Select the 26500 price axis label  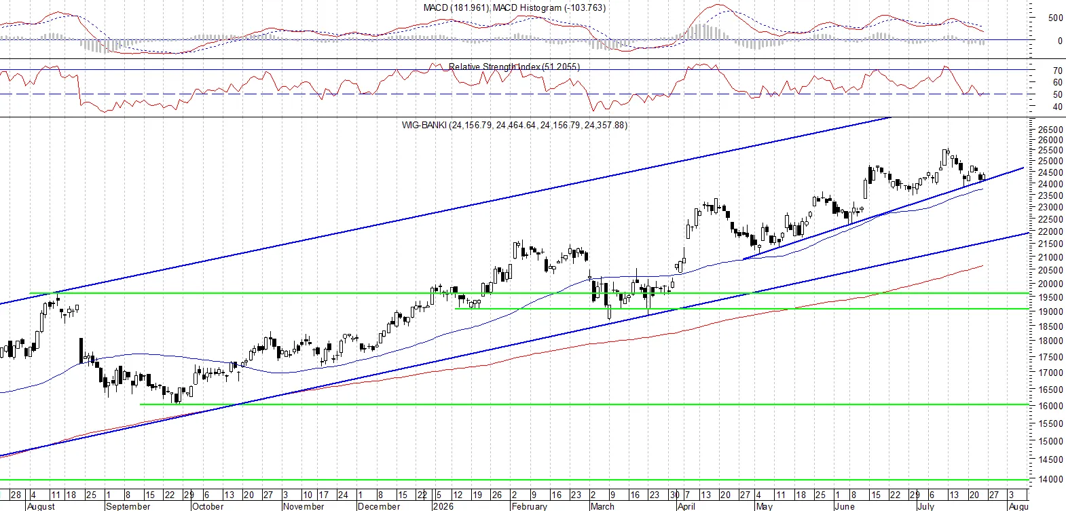[x=1050, y=130]
